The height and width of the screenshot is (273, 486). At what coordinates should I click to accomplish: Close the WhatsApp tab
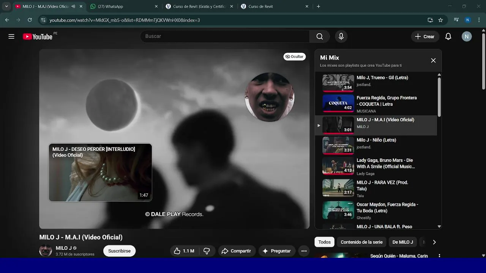156,6
